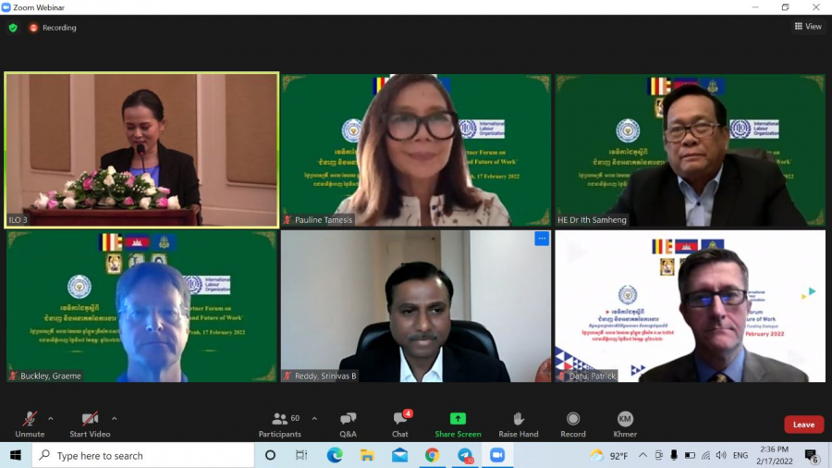Click Zoom Webinar title bar icon
This screenshot has width=832, height=468.
click(x=6, y=7)
